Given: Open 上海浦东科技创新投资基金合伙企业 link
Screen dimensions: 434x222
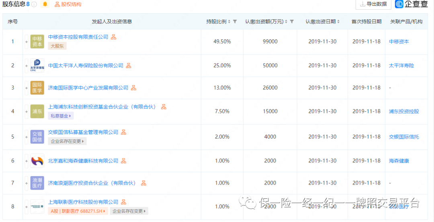Looking at the screenshot, I should (103, 107).
